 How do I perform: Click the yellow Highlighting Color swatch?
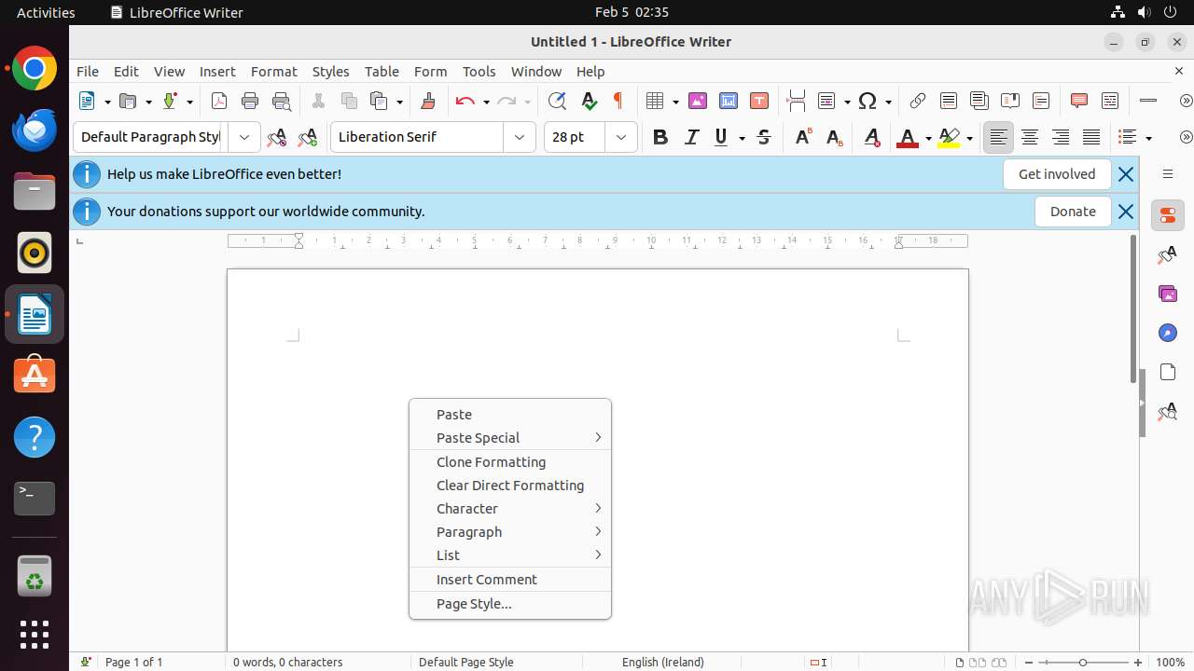[x=949, y=138]
